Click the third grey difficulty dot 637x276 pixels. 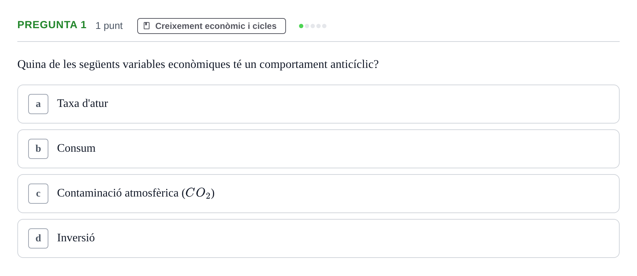pyautogui.click(x=313, y=26)
